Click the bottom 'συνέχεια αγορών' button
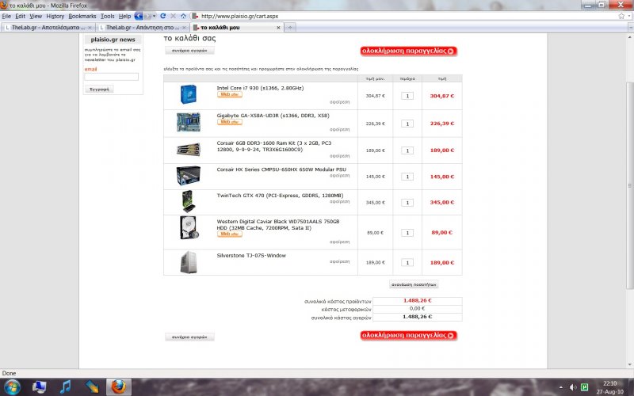634x396 pixels. point(189,337)
